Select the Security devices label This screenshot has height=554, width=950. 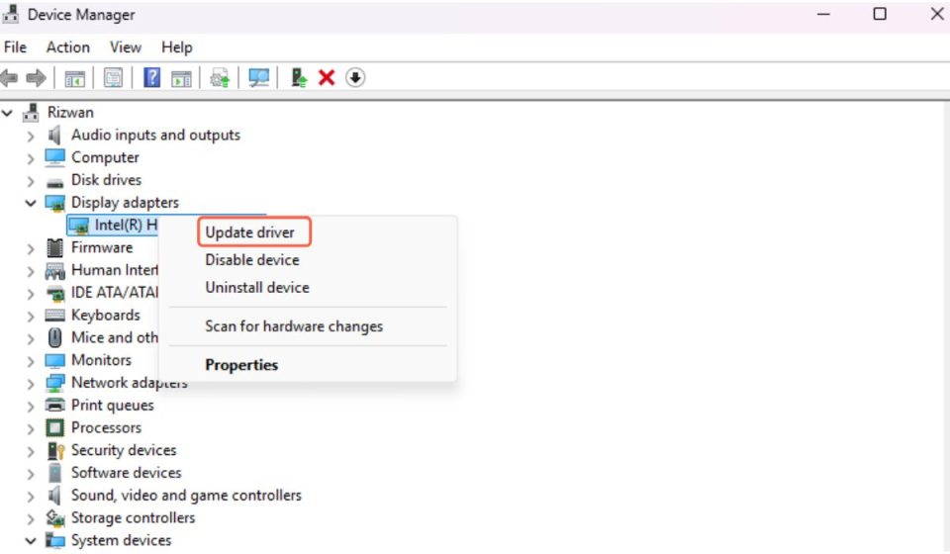click(124, 450)
